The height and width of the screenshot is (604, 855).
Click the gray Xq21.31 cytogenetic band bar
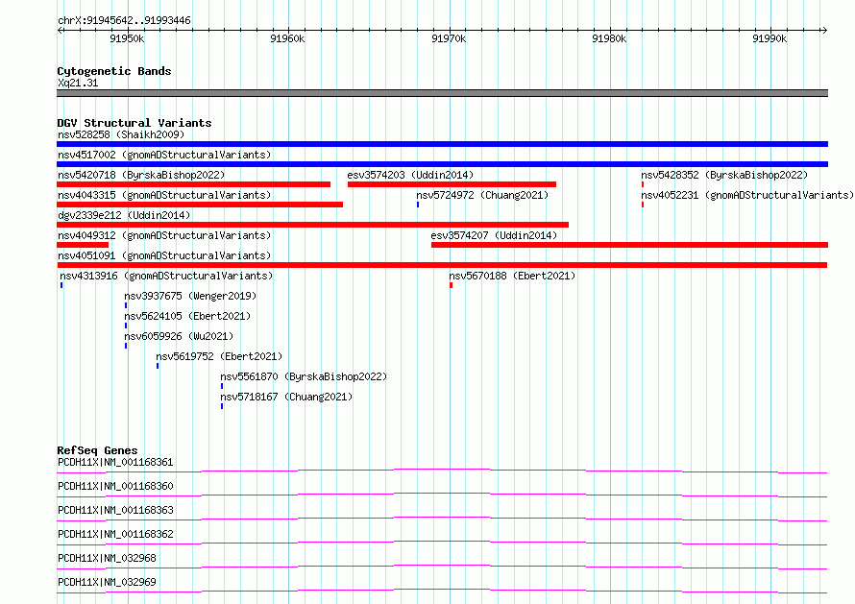pos(442,93)
